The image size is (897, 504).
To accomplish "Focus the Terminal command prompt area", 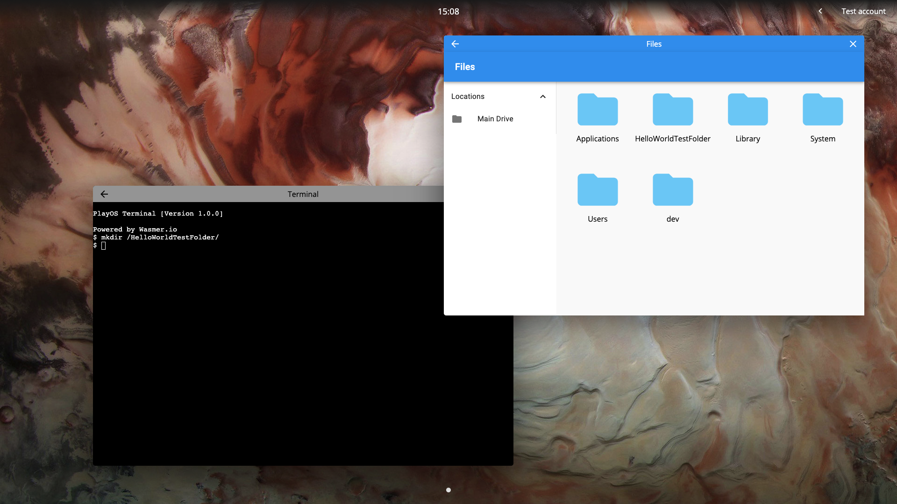I will click(280, 327).
